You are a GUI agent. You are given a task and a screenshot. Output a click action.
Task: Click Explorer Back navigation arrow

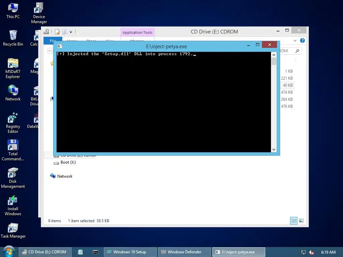(x=50, y=51)
